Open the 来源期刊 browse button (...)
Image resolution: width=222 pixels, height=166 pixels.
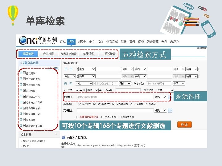pyautogui.click(x=170, y=97)
